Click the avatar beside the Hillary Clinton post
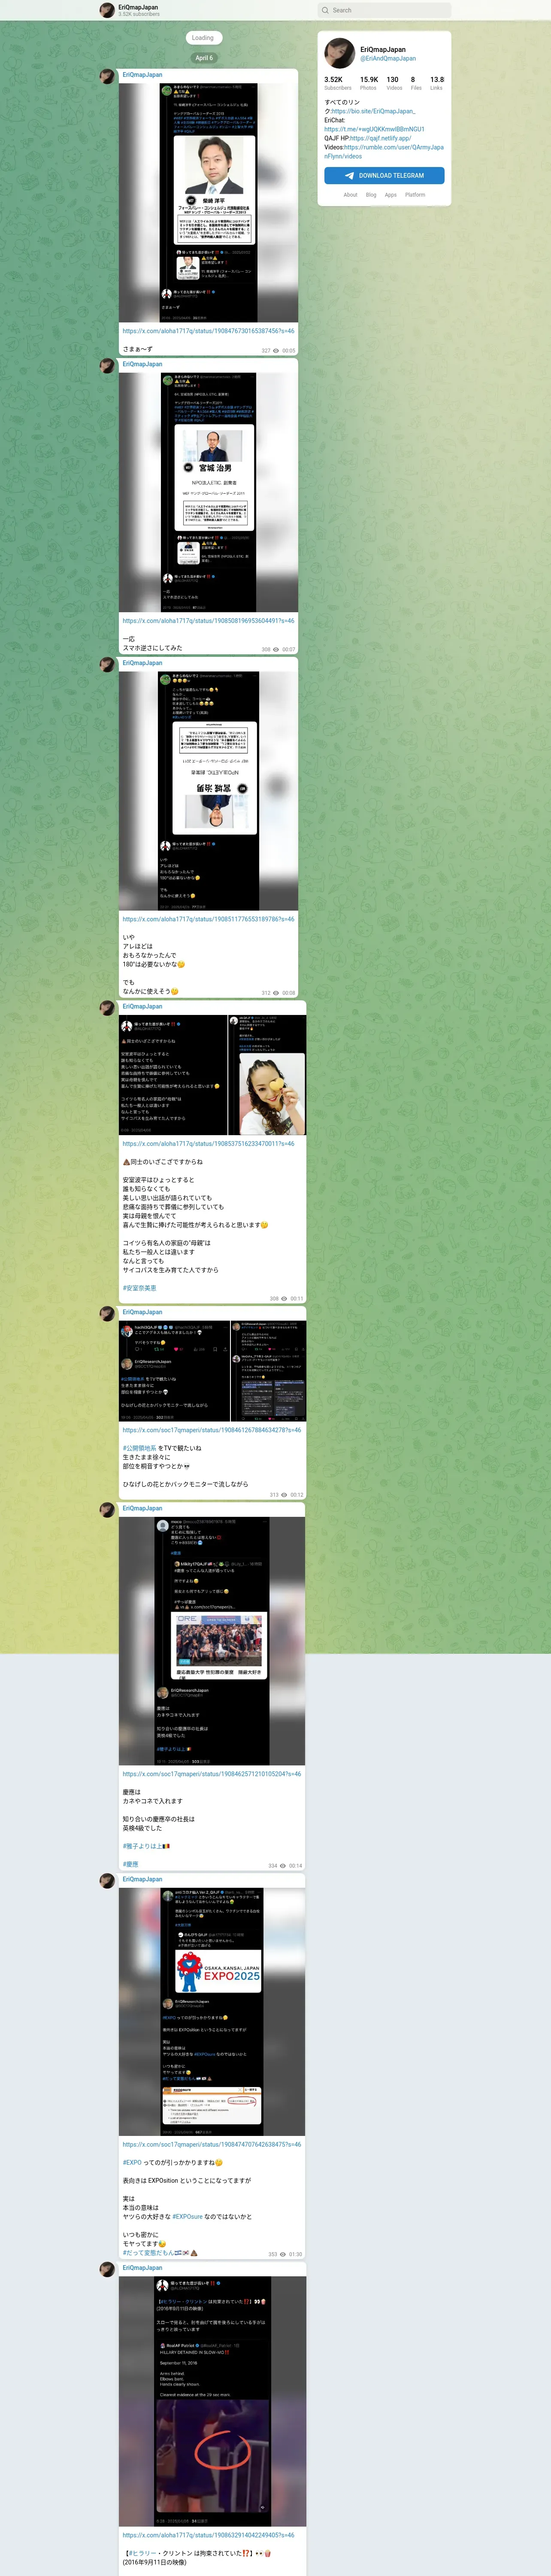Image resolution: width=551 pixels, height=2576 pixels. [x=107, y=2269]
